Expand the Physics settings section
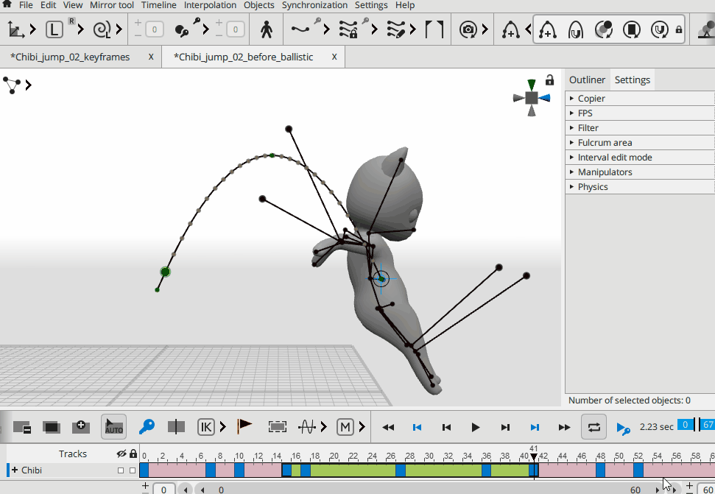The image size is (715, 494). pyautogui.click(x=593, y=187)
